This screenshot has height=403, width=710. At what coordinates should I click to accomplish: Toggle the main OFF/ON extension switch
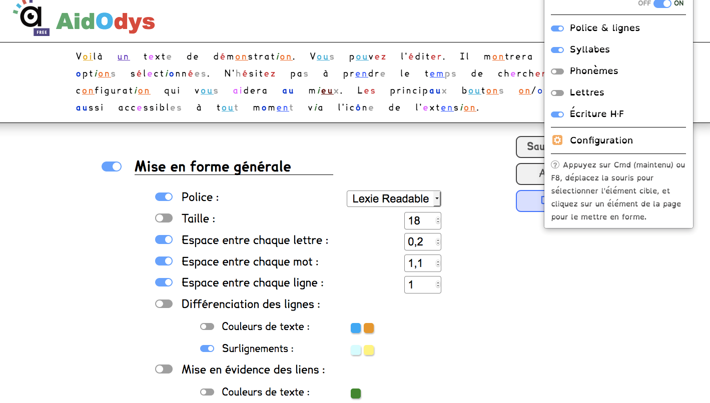662,3
